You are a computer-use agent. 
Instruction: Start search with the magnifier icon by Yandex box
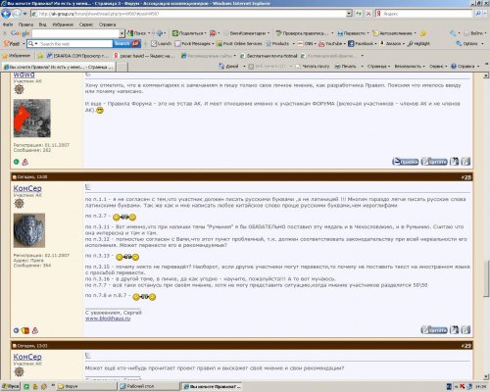[x=478, y=14]
